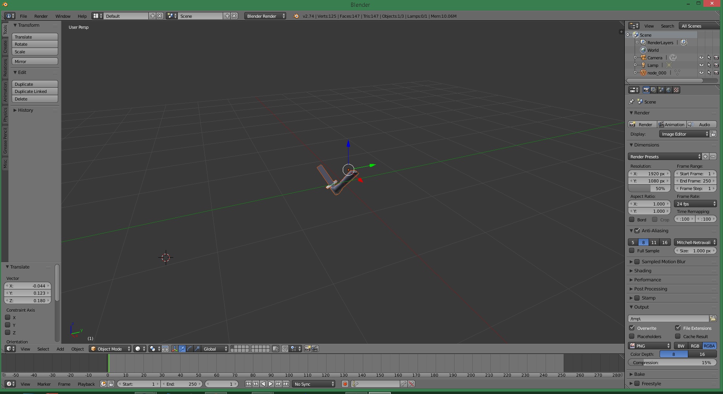The width and height of the screenshot is (723, 394).
Task: Adjust the Compression slider
Action: (x=672, y=362)
